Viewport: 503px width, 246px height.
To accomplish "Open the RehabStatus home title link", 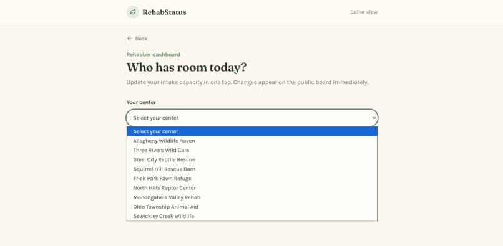I will pos(164,12).
